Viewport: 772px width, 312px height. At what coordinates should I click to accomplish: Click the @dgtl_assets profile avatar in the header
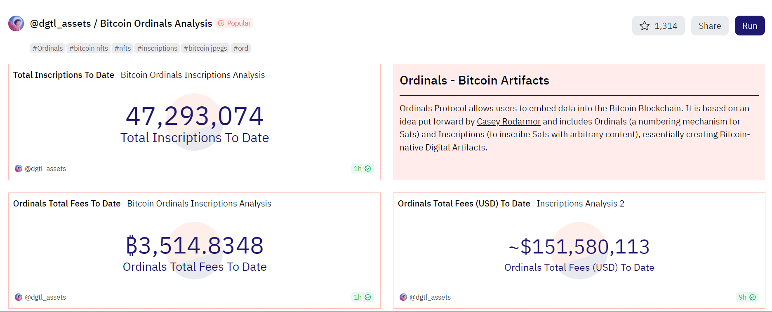pyautogui.click(x=16, y=23)
